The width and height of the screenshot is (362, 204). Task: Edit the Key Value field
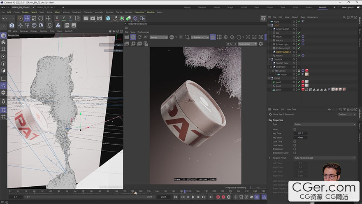coord(300,138)
